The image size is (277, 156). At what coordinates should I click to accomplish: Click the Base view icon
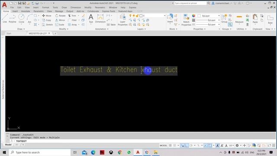point(270,19)
